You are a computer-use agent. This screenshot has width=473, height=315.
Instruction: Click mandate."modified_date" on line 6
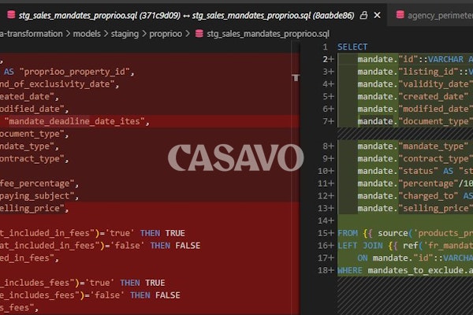[415, 109]
